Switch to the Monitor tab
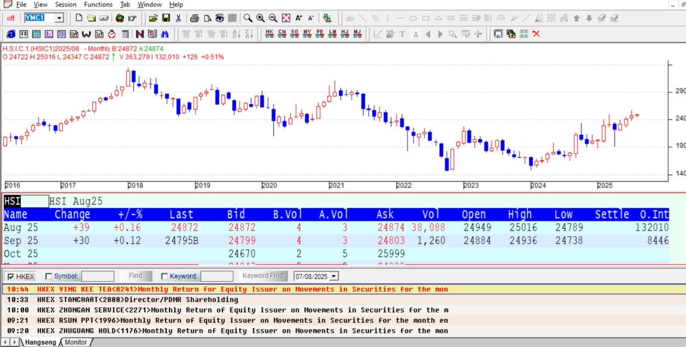686x347 pixels. [76, 342]
